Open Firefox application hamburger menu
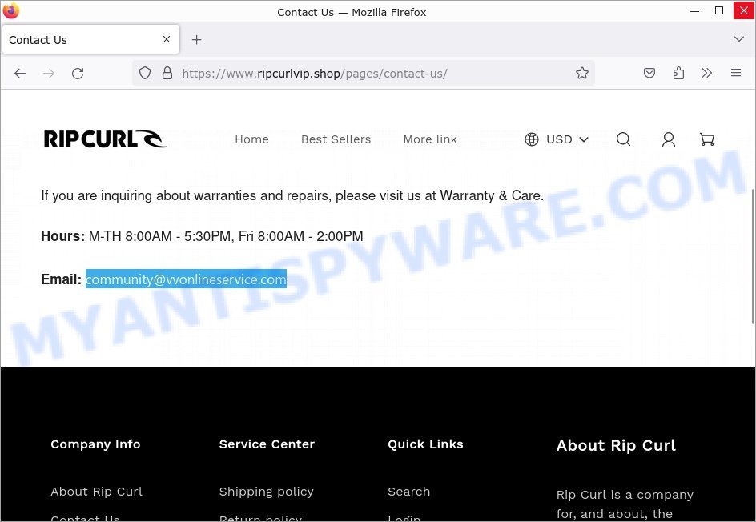 [x=736, y=74]
